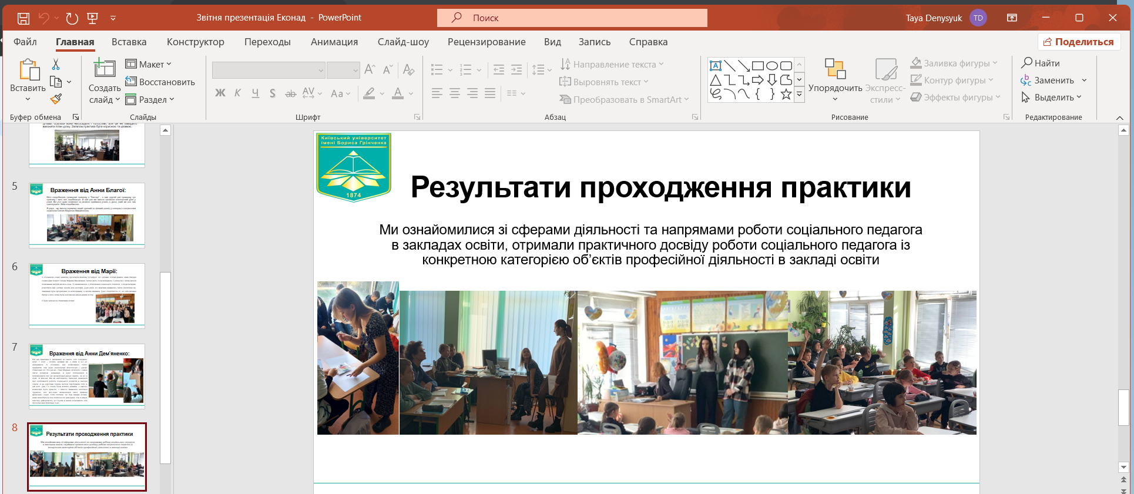The height and width of the screenshot is (494, 1134).
Task: Align text right in paragraph group
Action: 472,93
